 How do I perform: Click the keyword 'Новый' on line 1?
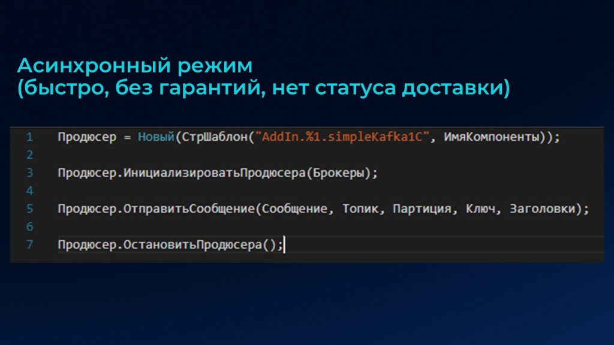156,137
